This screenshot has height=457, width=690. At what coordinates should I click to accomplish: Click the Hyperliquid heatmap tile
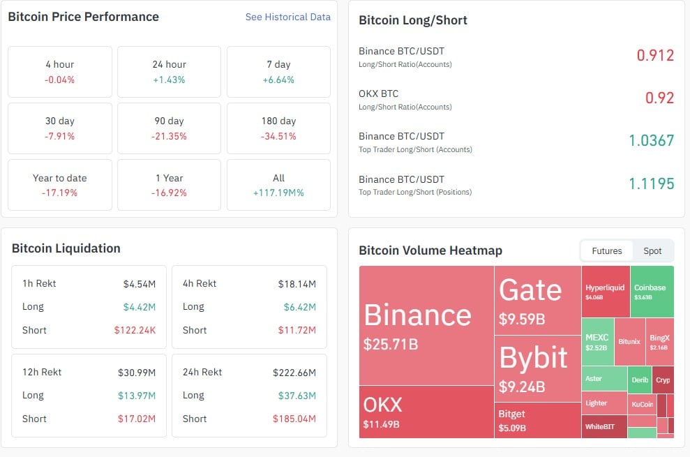[x=606, y=292]
